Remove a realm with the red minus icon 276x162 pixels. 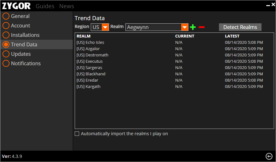pos(202,27)
